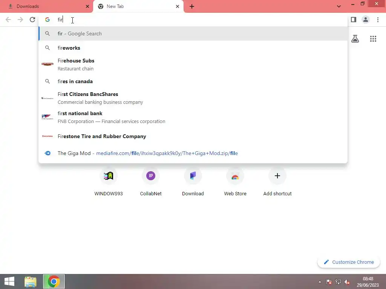The image size is (386, 289).
Task: Open the side panel icon
Action: pos(354,20)
